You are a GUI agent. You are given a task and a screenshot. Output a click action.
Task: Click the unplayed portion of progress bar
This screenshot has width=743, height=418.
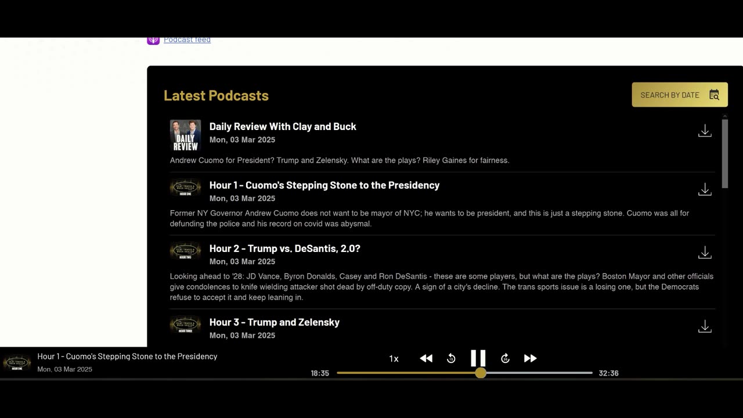coord(539,373)
